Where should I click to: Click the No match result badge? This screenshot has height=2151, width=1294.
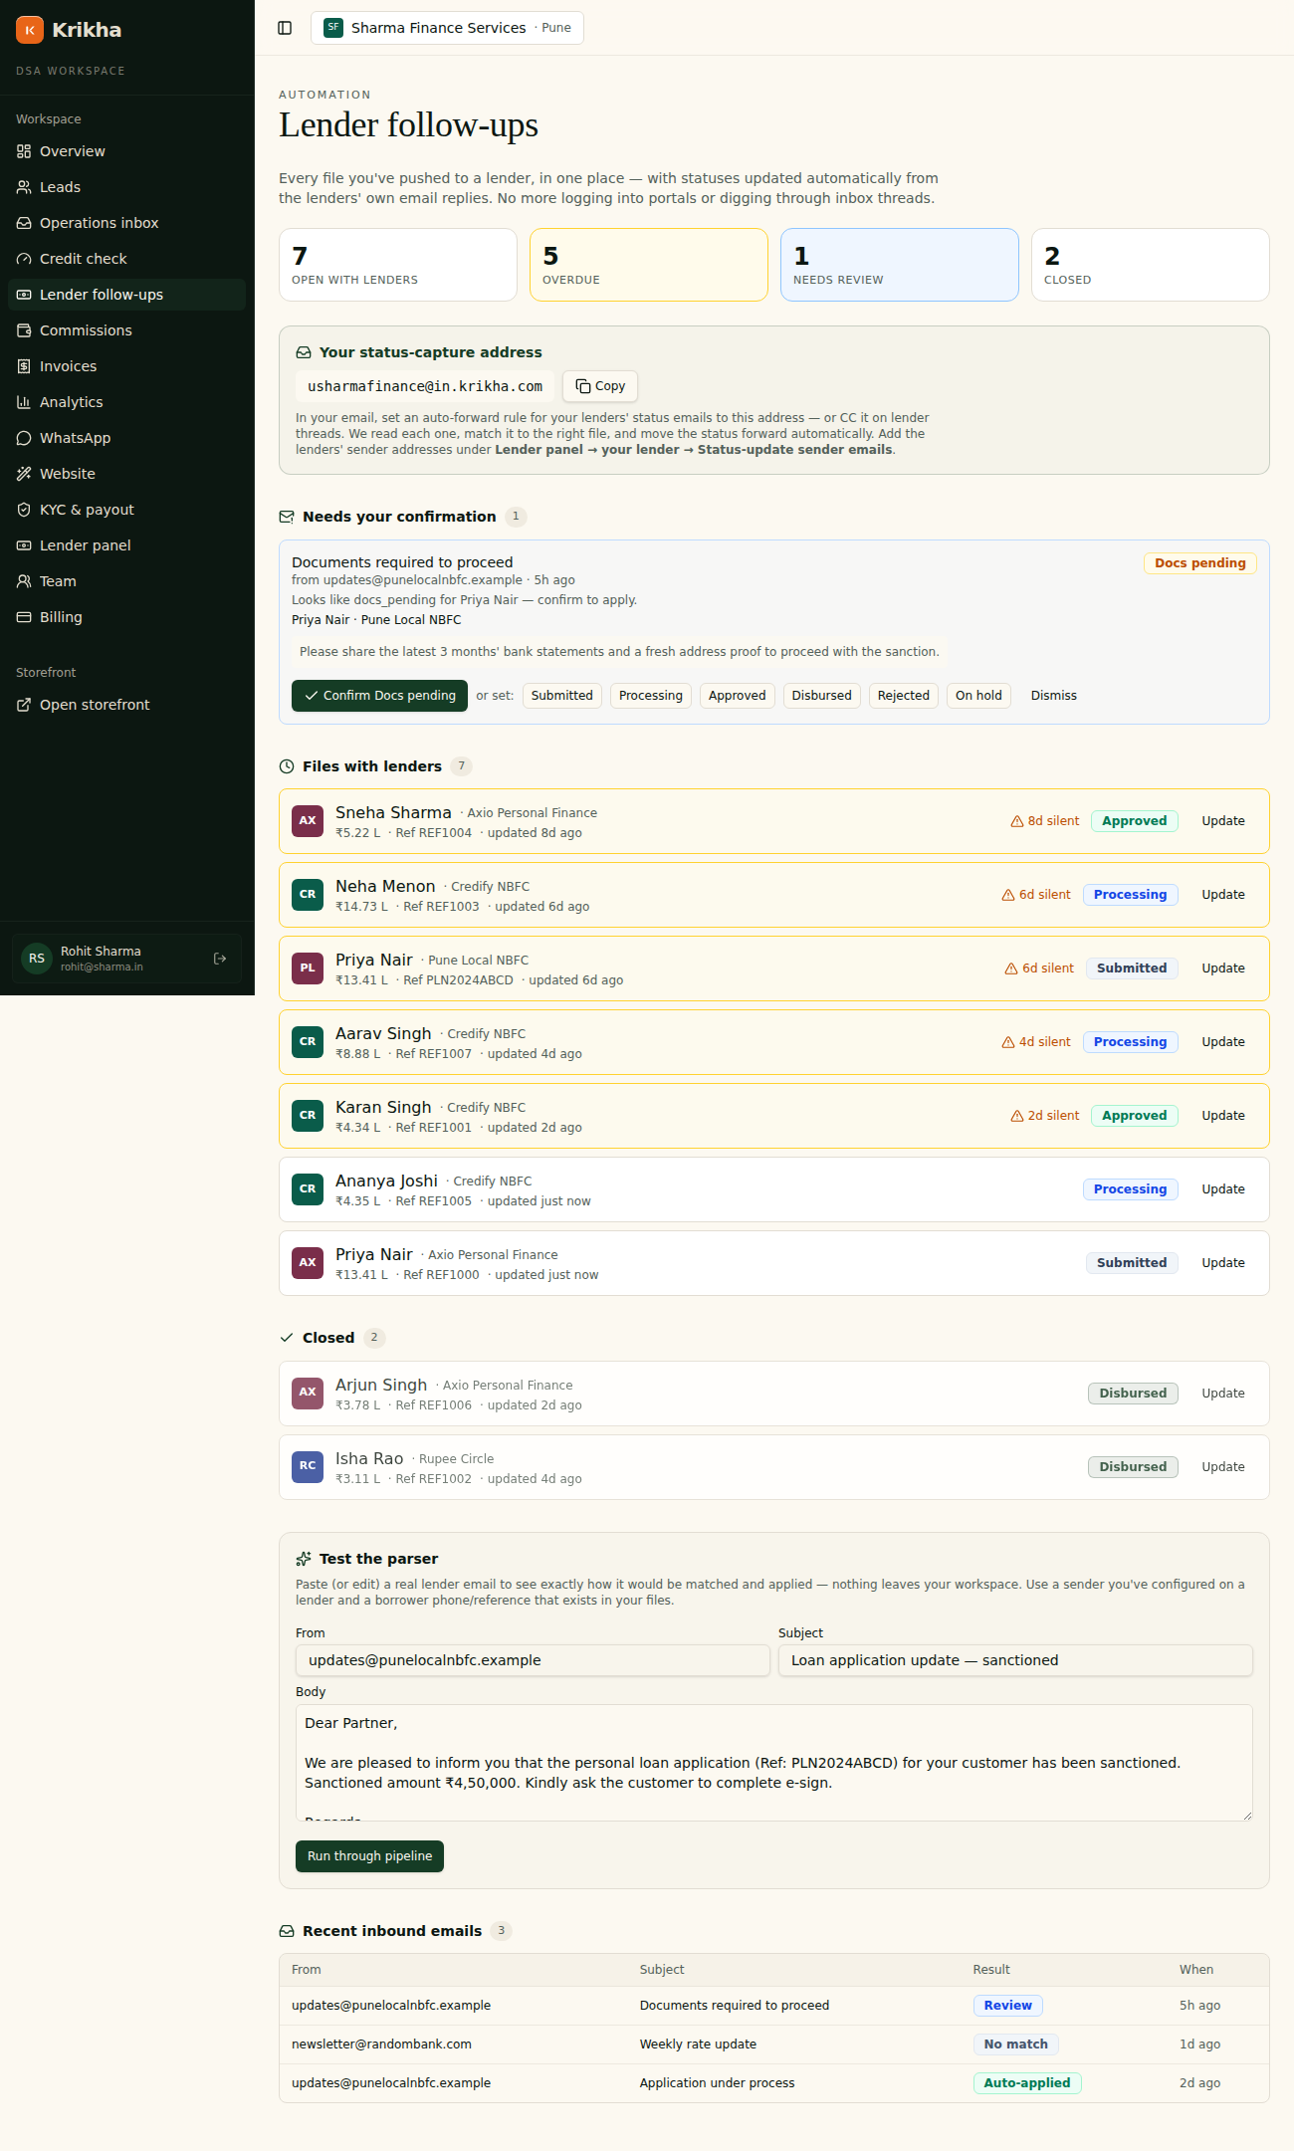click(1016, 2044)
